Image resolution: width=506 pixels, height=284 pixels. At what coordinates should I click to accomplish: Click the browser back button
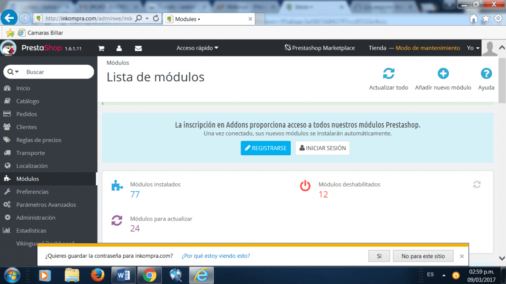pos(9,18)
